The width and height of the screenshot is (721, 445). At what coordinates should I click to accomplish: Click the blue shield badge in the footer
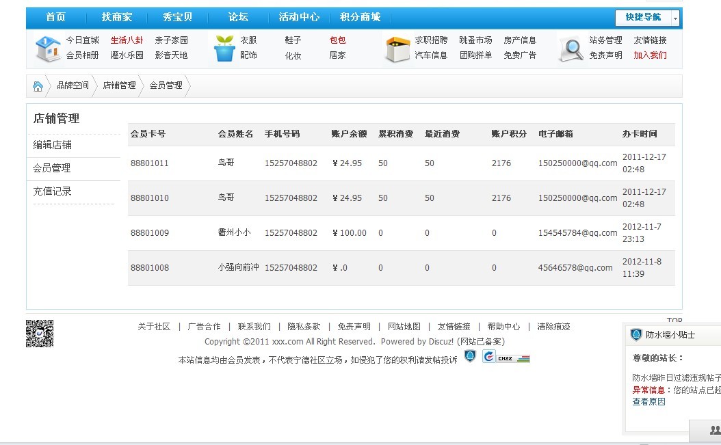click(x=470, y=356)
